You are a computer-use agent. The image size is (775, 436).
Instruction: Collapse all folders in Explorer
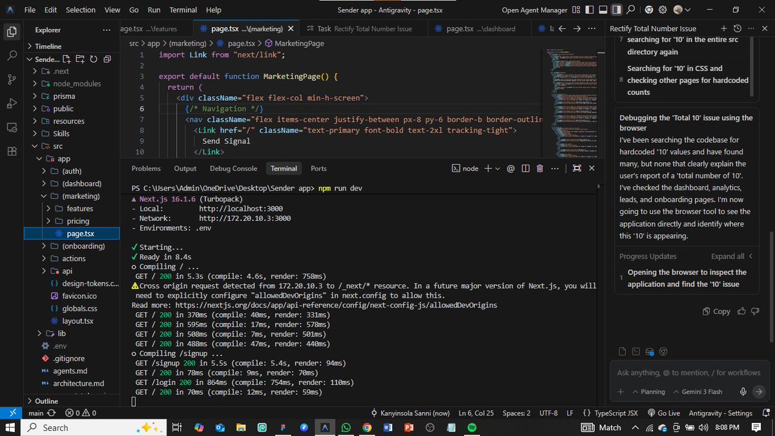pyautogui.click(x=107, y=59)
